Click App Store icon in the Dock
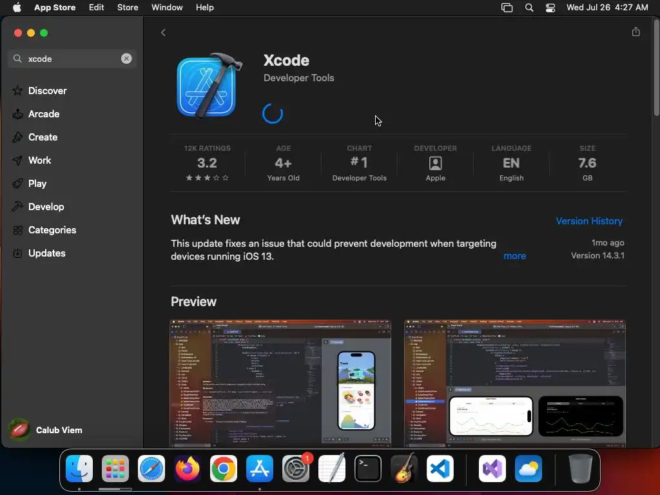This screenshot has width=660, height=495. [x=260, y=469]
